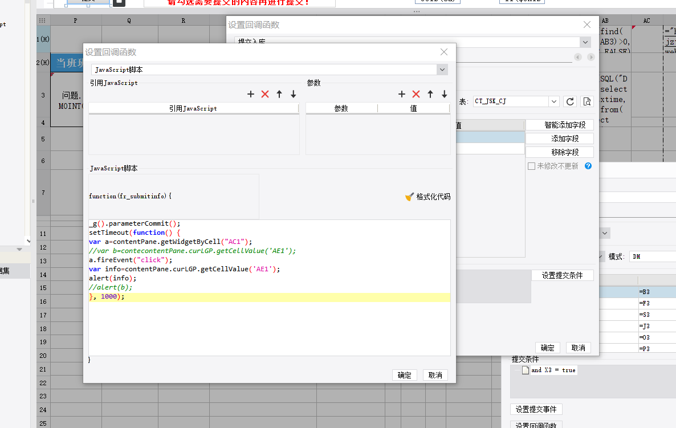Click next arrow in rear dialog tab navigation
This screenshot has height=428, width=676.
point(591,58)
